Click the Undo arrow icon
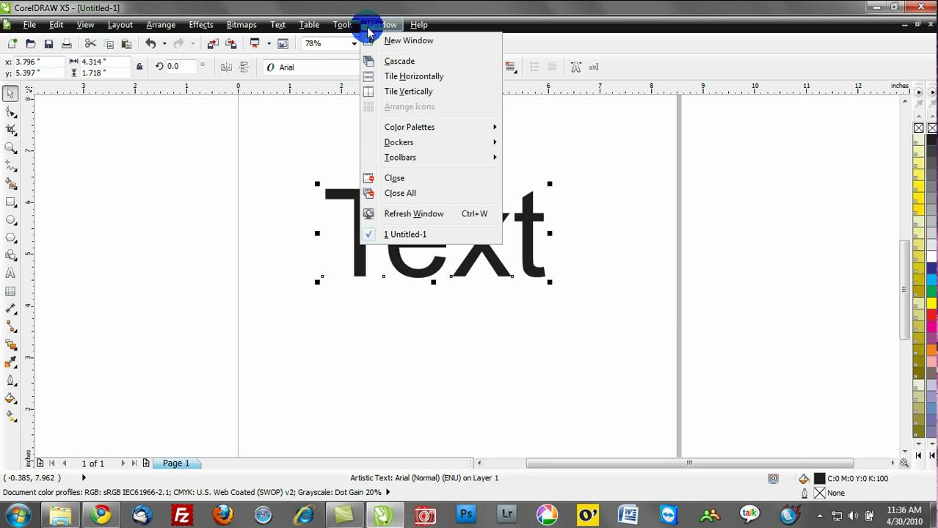Image resolution: width=938 pixels, height=528 pixels. pos(150,44)
